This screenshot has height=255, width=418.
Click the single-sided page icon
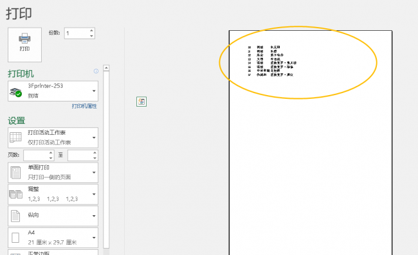coord(15,173)
